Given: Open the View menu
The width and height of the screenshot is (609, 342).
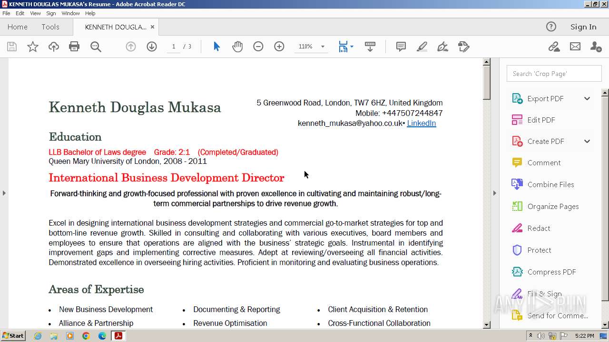Looking at the screenshot, I should 35,13.
